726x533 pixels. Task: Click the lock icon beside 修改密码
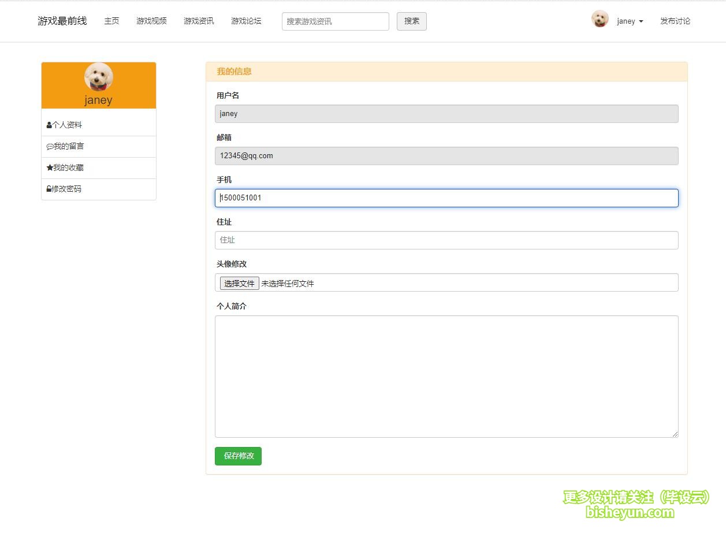tap(49, 189)
